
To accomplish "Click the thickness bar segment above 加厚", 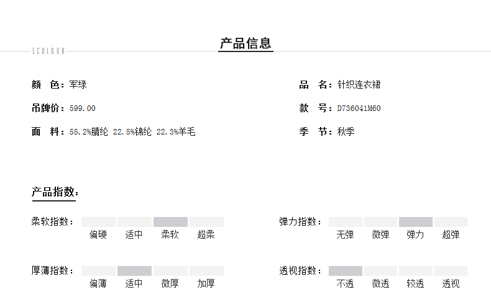I will pos(206,271).
